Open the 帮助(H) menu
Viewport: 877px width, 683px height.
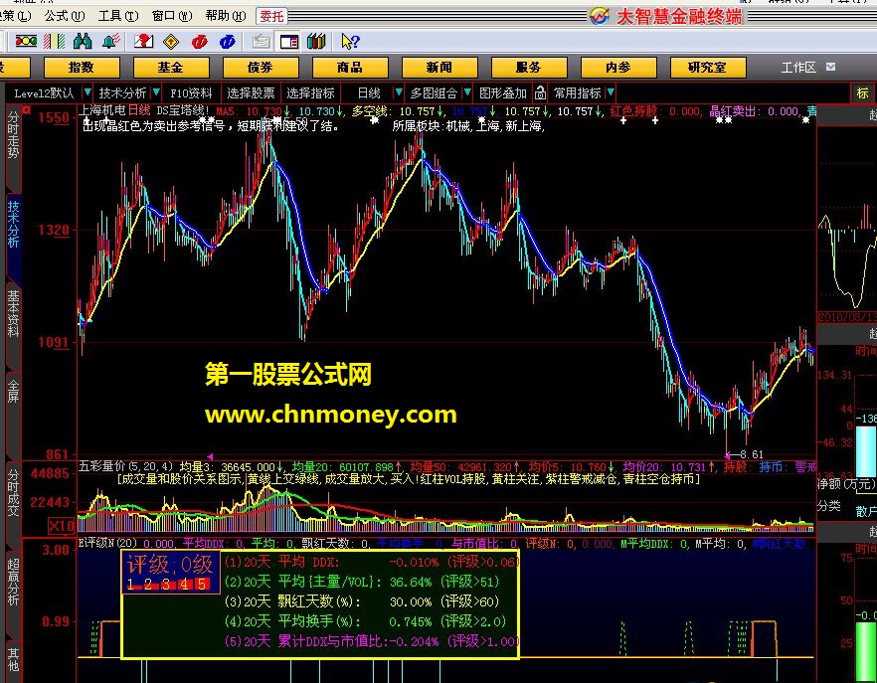pyautogui.click(x=226, y=16)
